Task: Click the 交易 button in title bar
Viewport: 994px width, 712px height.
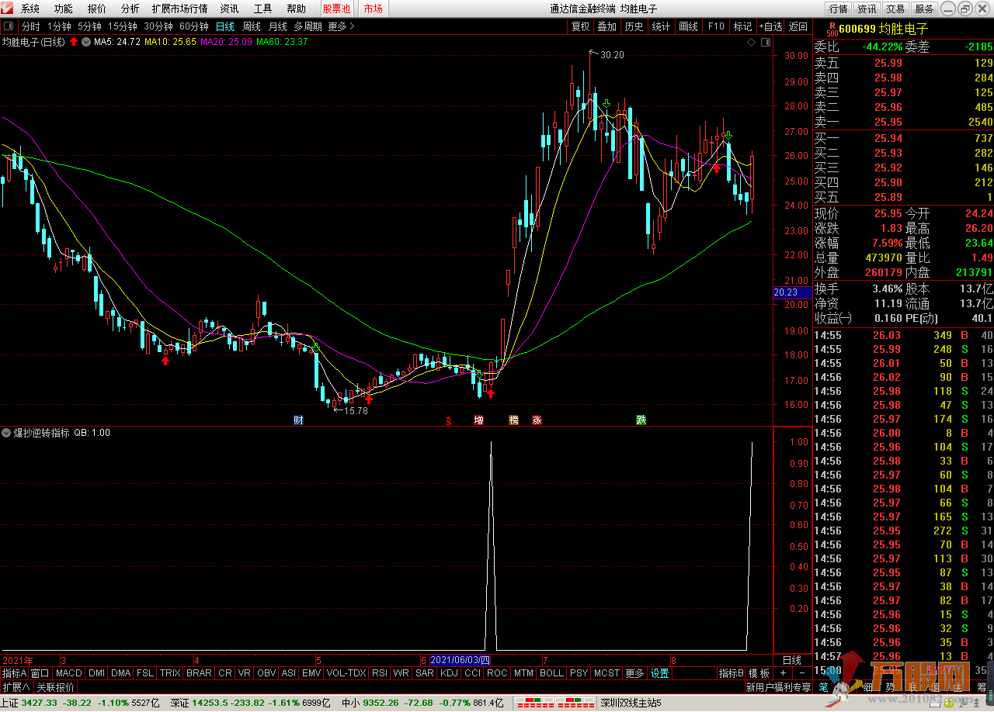Action: click(895, 9)
